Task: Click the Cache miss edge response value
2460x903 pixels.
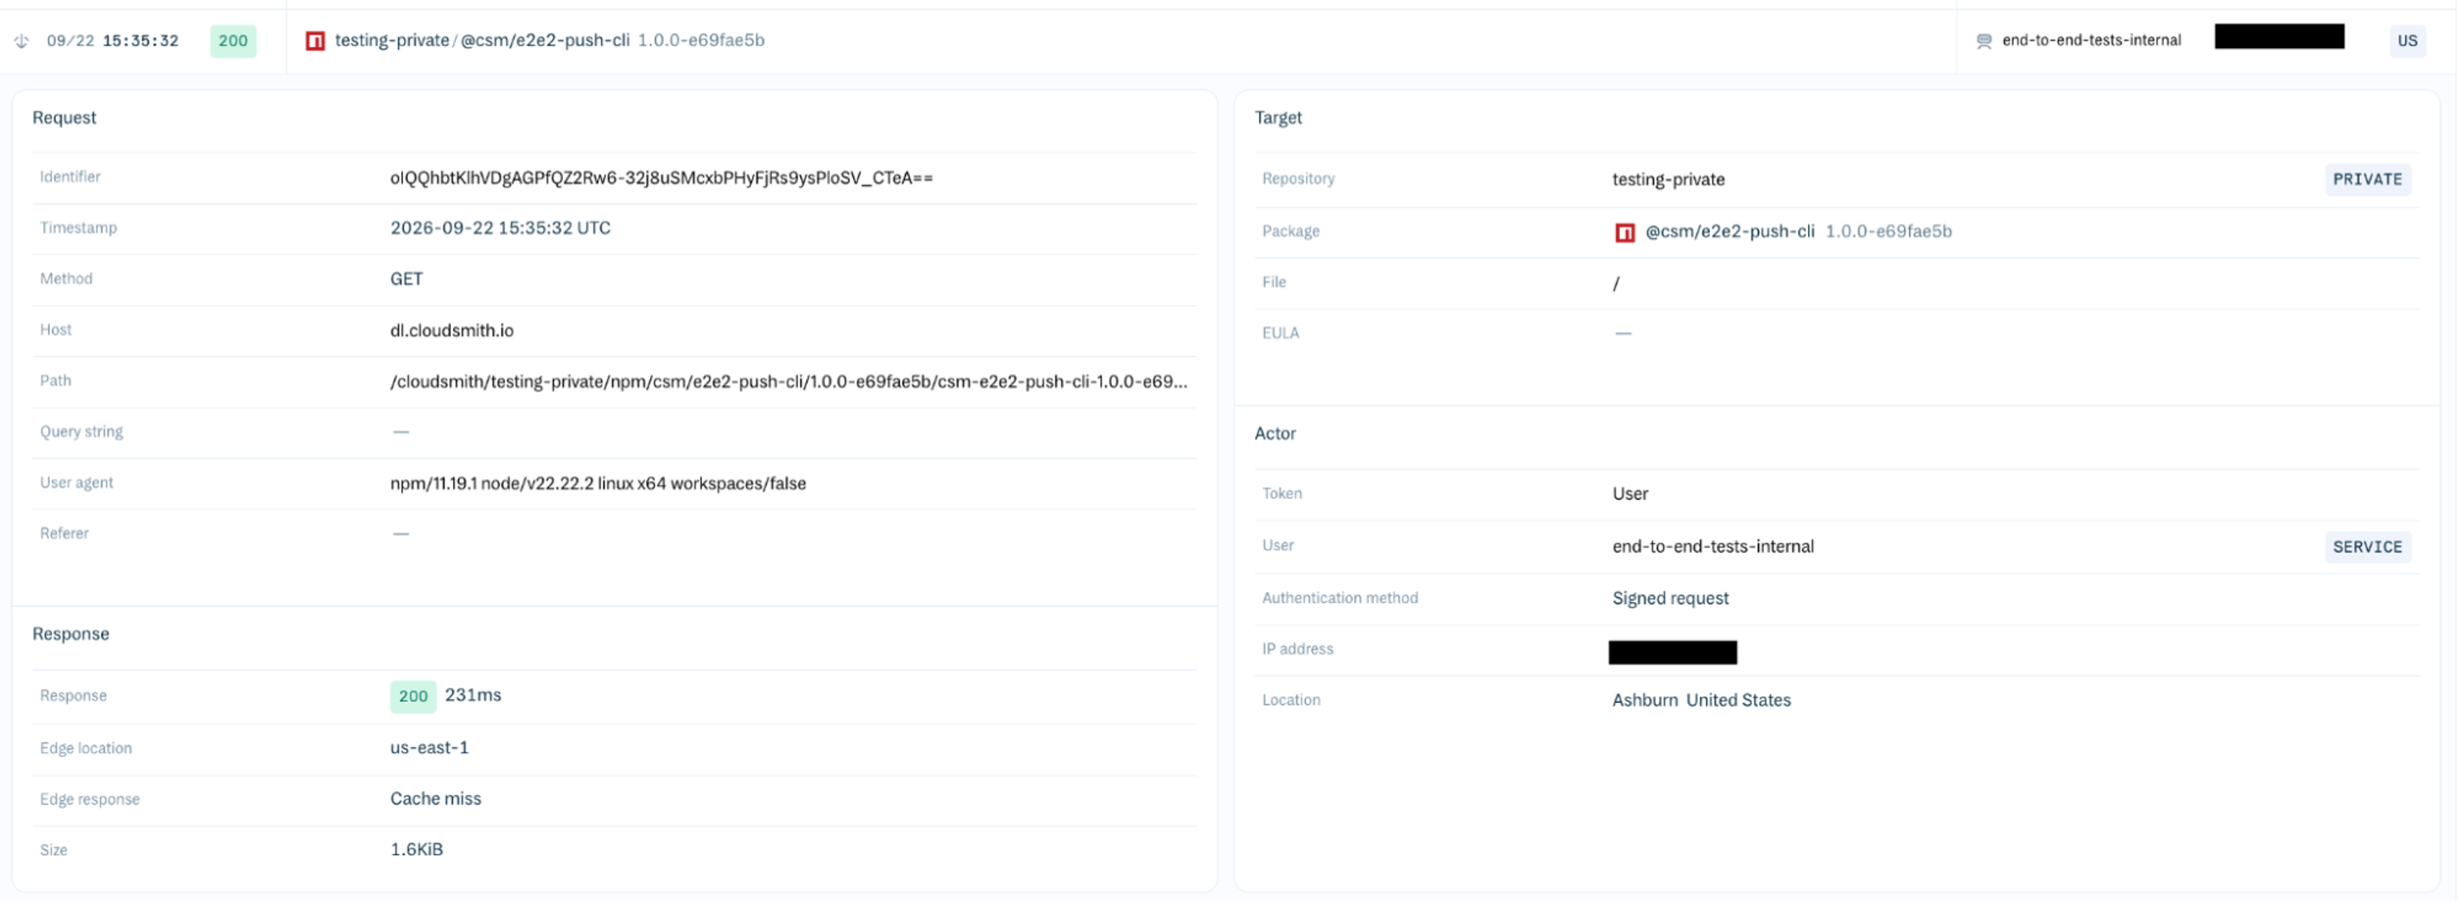Action: (x=436, y=799)
